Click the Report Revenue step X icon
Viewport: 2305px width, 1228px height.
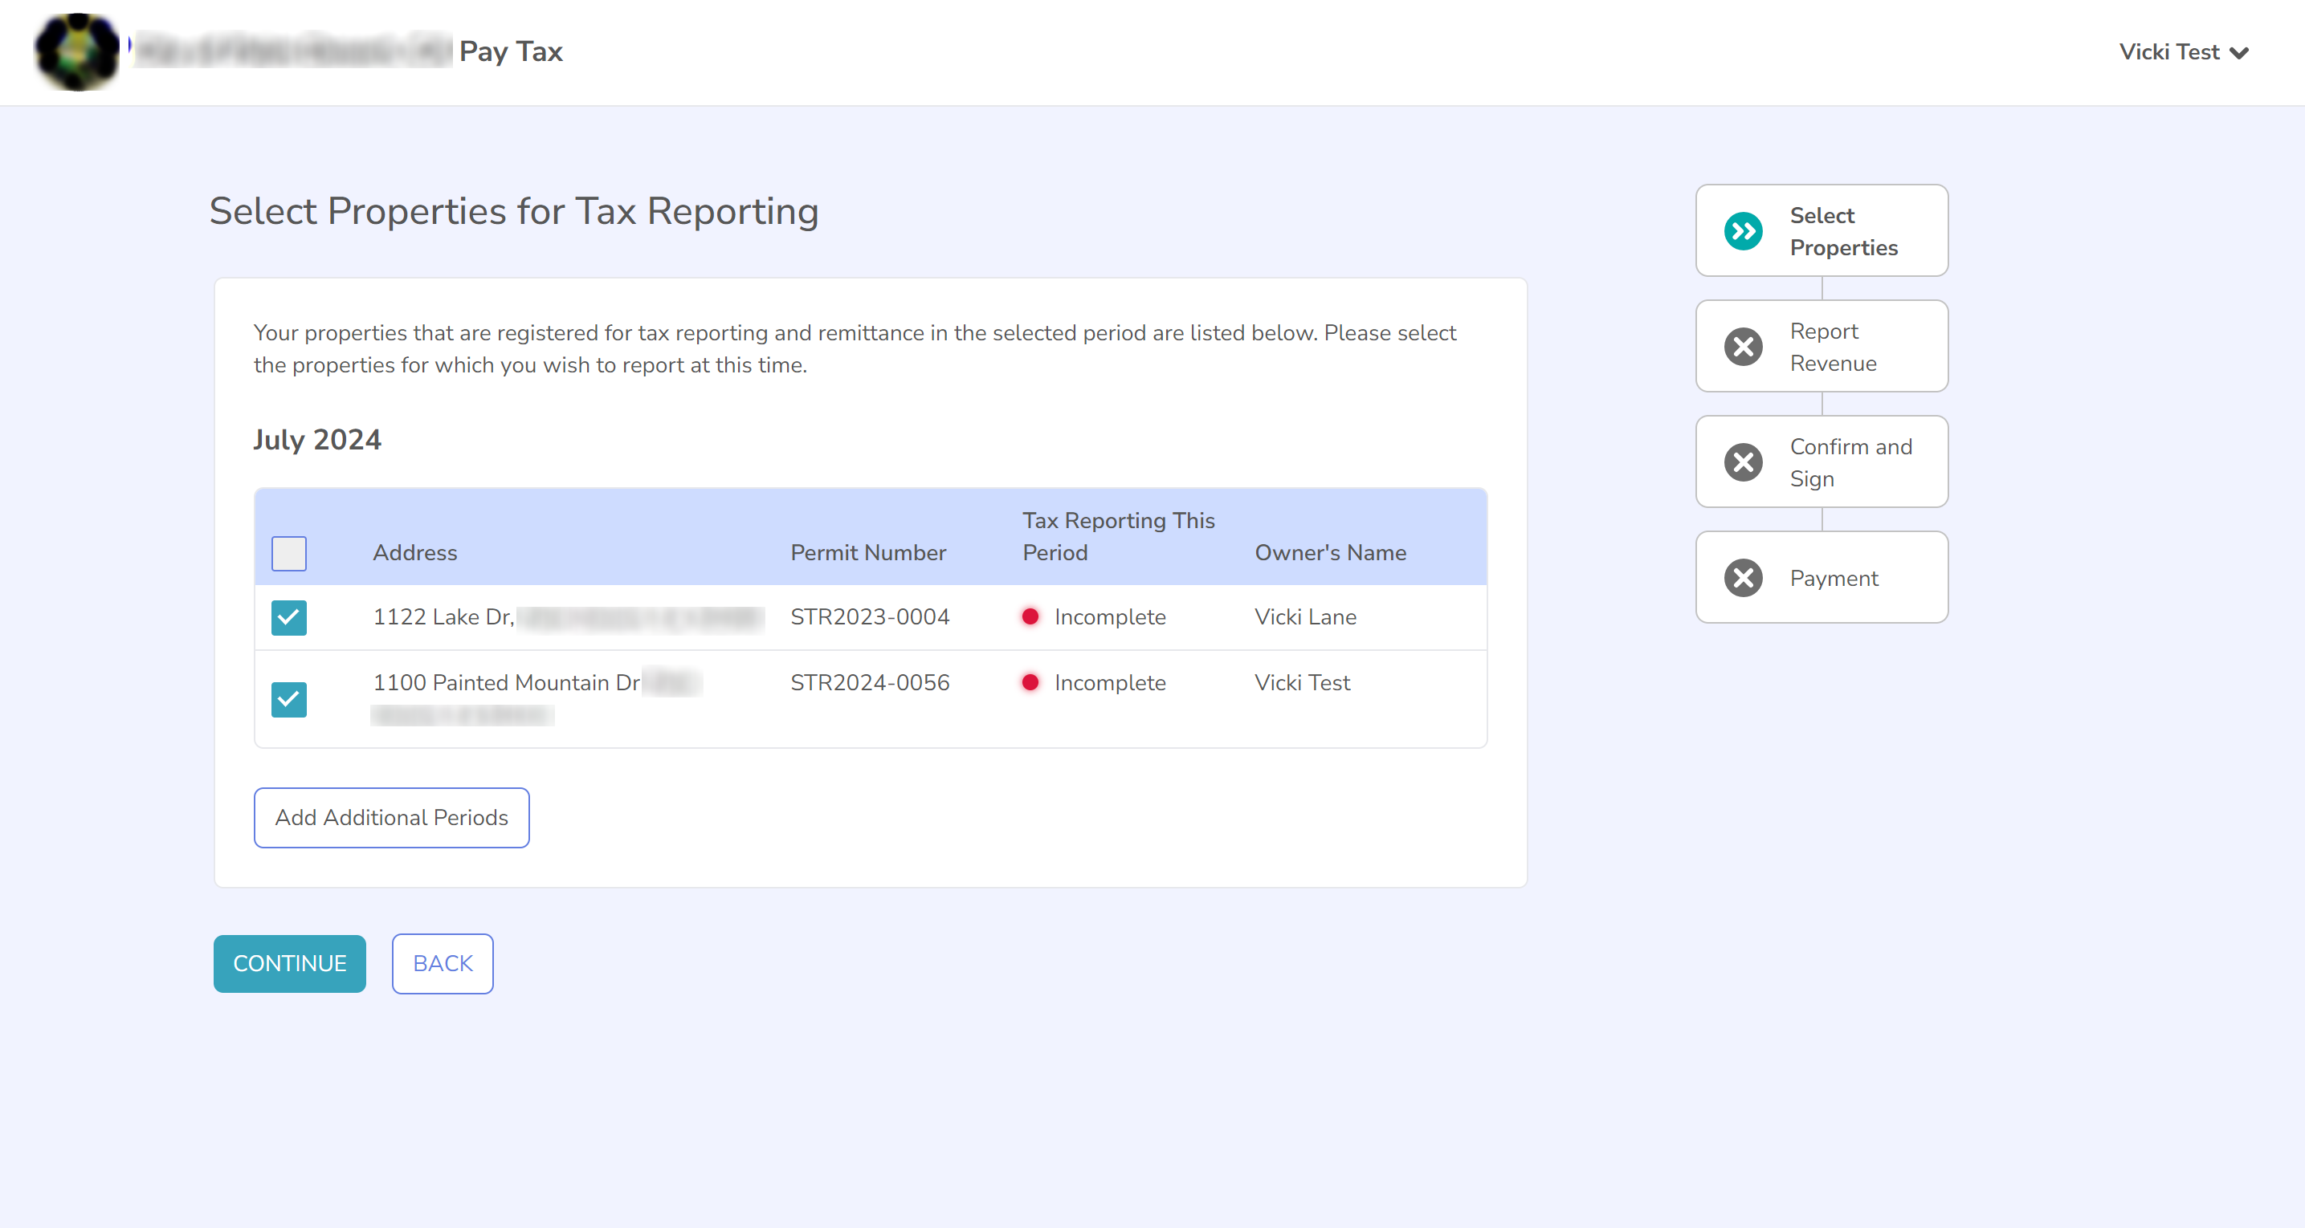pos(1743,347)
